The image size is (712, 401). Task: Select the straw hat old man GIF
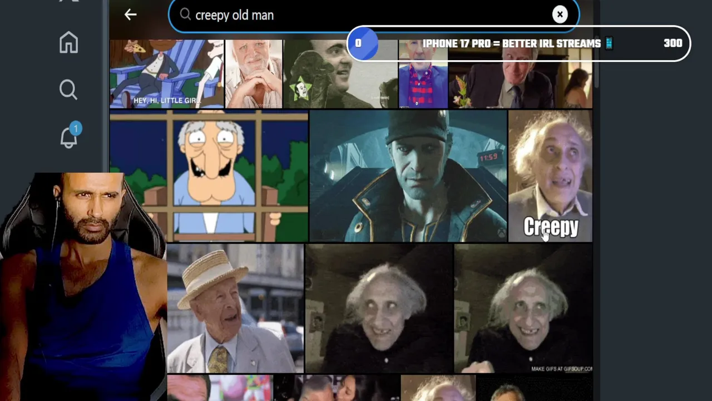(x=235, y=309)
